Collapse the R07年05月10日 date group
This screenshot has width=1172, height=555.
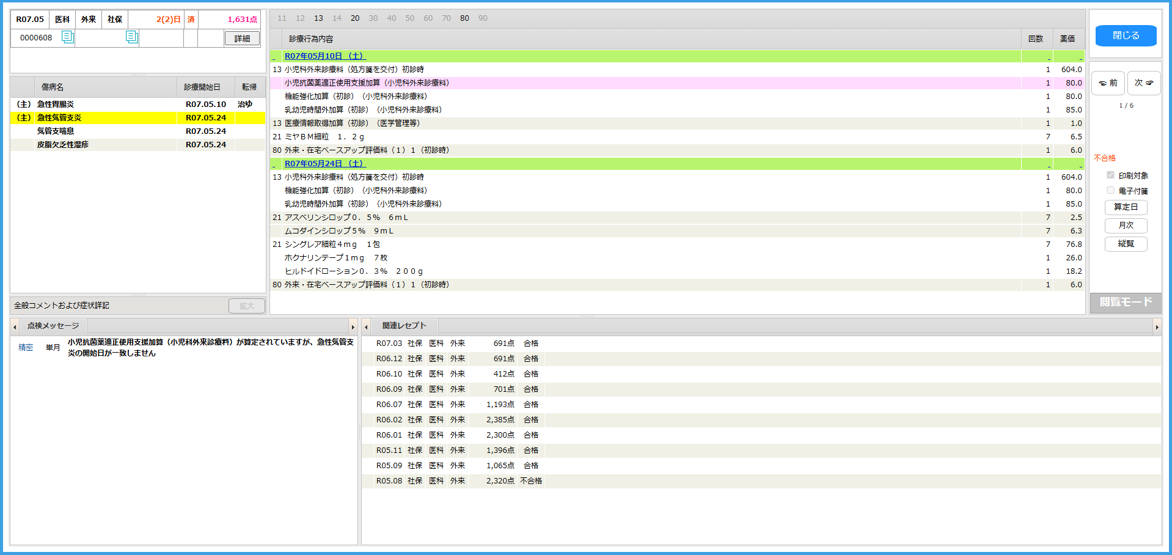(274, 57)
